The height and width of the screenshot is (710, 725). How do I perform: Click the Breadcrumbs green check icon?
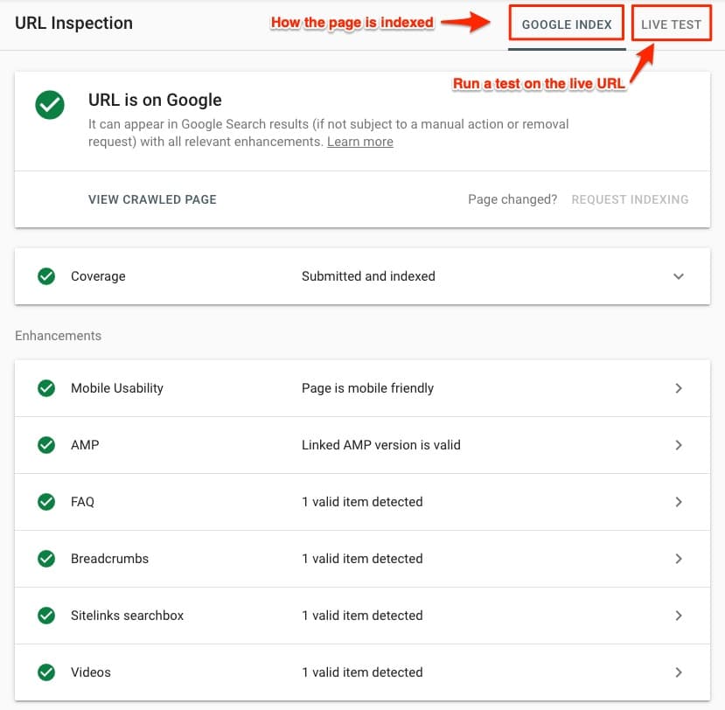[x=46, y=559]
